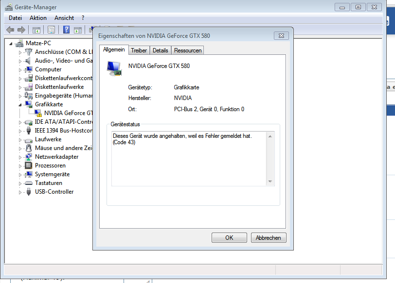Click the Gerätestatus scrollbar down arrow
Screen dimensions: 395x283
click(x=270, y=181)
